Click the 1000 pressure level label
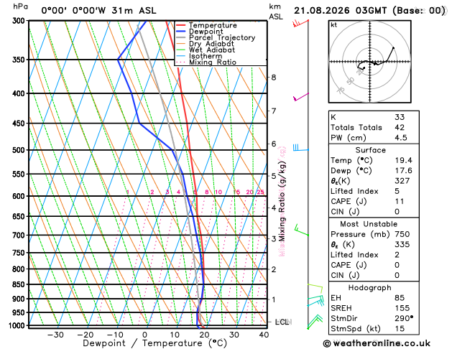 click(x=18, y=326)
